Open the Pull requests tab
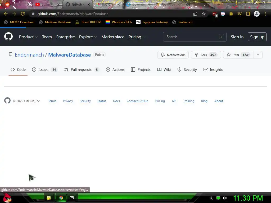The width and height of the screenshot is (271, 203). pyautogui.click(x=82, y=70)
